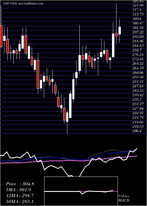Click the 239.42 price axis label

(138, 95)
